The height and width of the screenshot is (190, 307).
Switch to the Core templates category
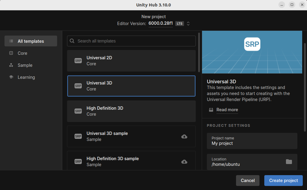click(22, 53)
